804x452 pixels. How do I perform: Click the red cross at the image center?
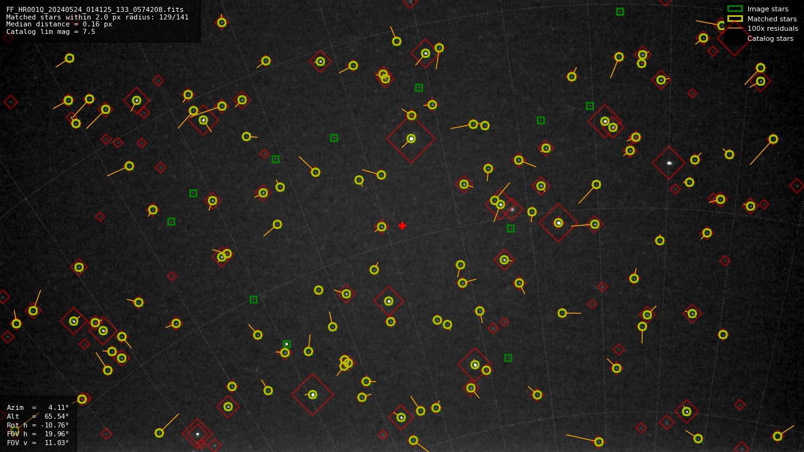pos(402,226)
